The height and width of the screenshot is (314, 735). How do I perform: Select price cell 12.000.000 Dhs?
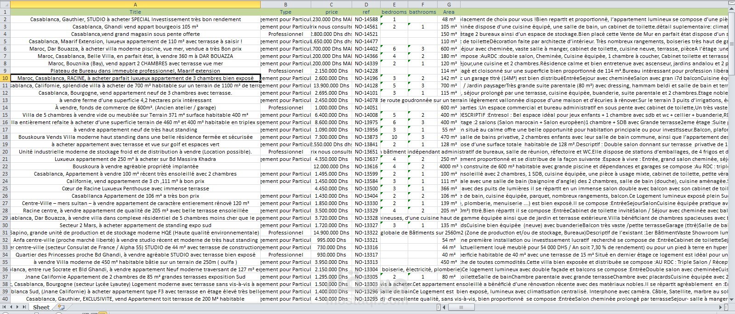[x=331, y=166]
